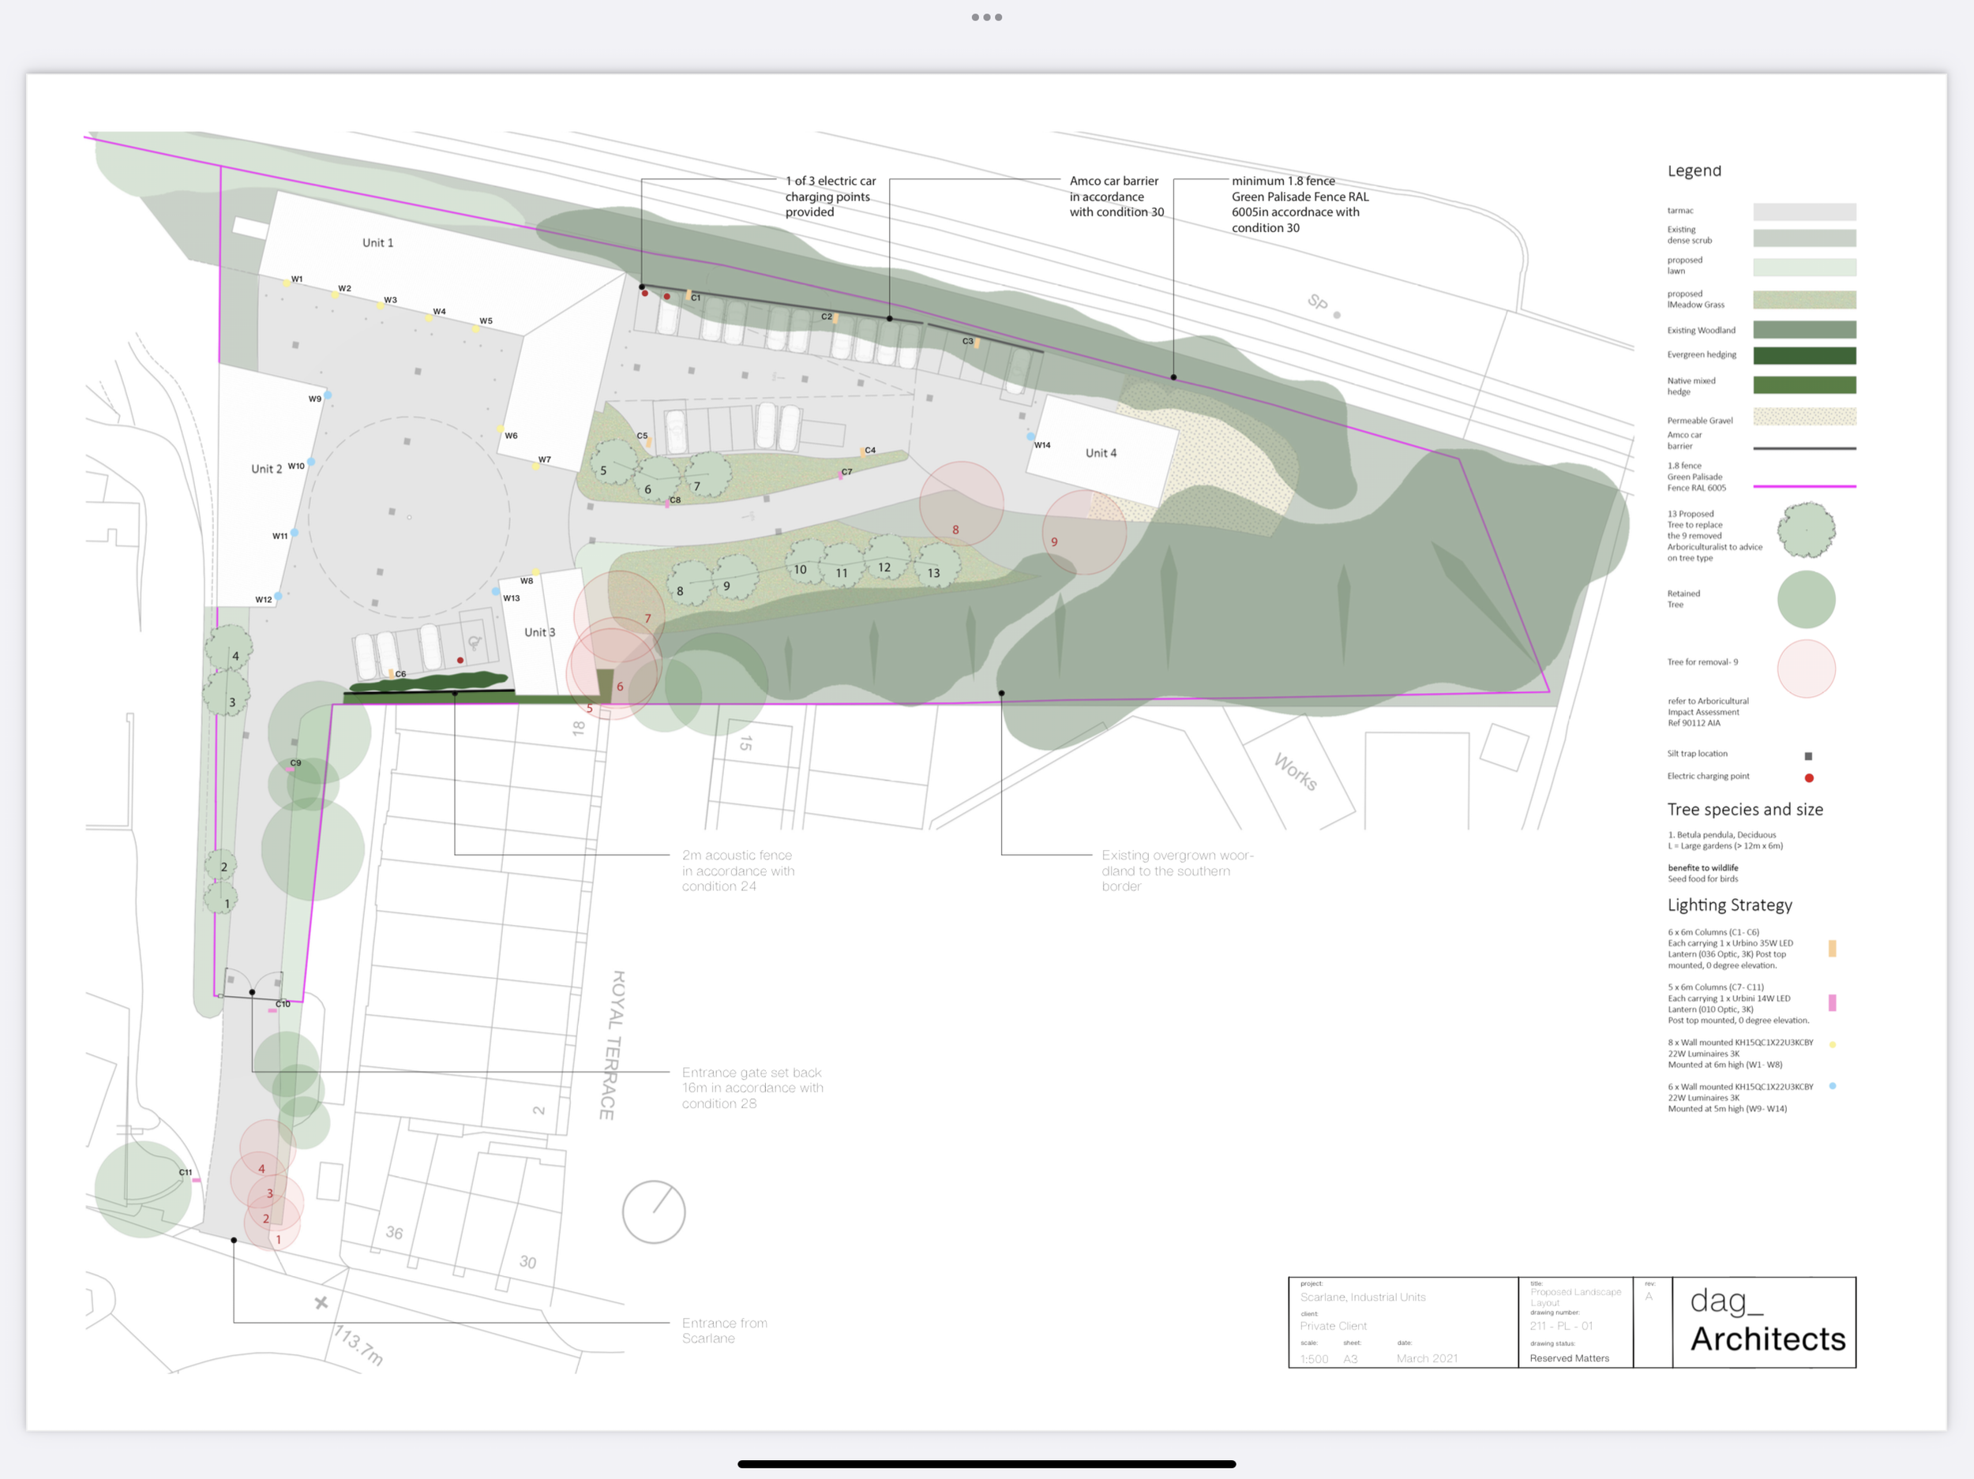Tap the pink Green Palisade Fence line sample in legend

click(x=1803, y=486)
